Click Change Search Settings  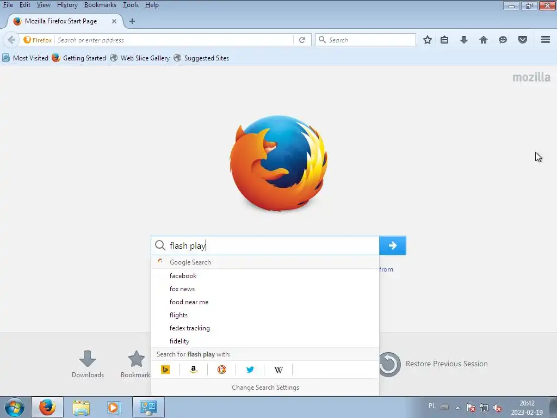pos(265,388)
